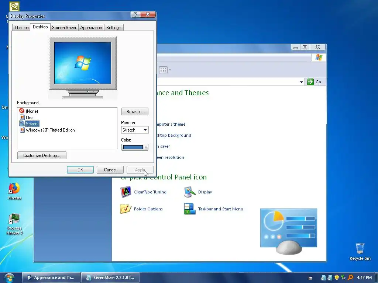Click the Browse... button
378x283 pixels.
click(135, 111)
